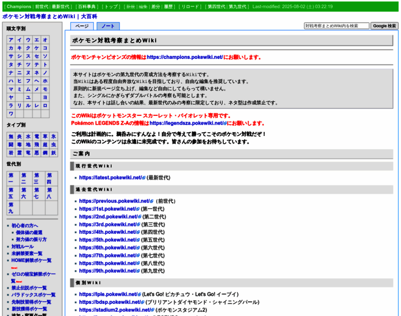Screen dimensions: 401x316
Task: Follow the lple.pokewiki.net link
Action: [x=110, y=294]
